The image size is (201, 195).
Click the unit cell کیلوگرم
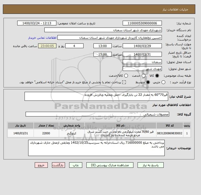72,133
